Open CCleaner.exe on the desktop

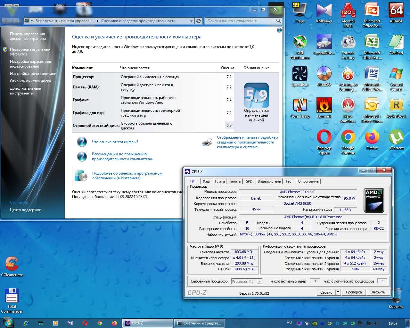click(12, 266)
